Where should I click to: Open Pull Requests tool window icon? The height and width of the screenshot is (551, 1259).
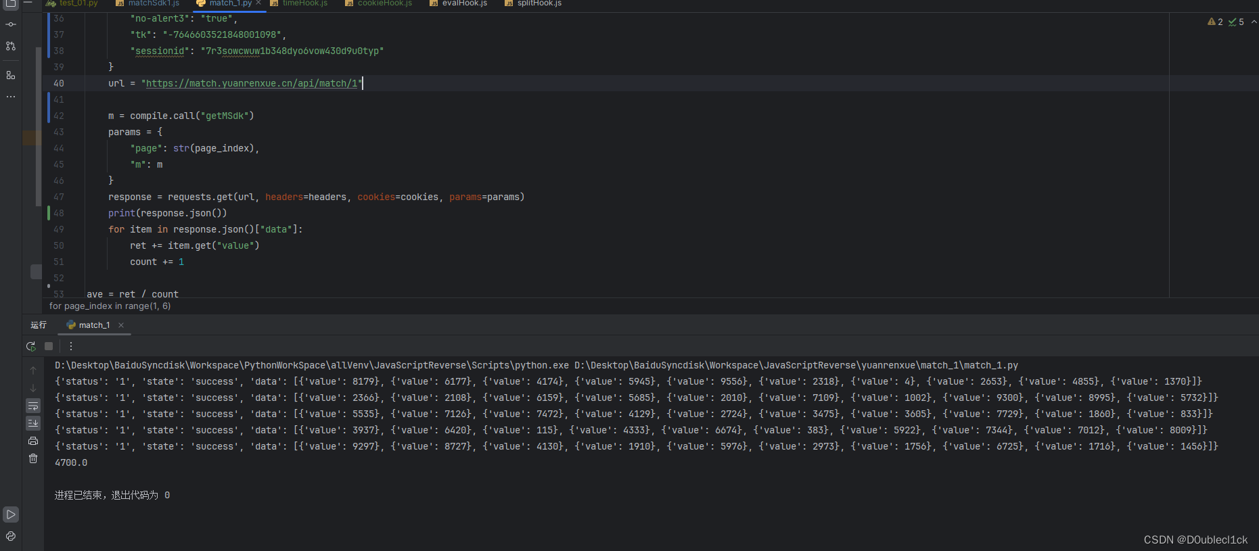coord(11,46)
